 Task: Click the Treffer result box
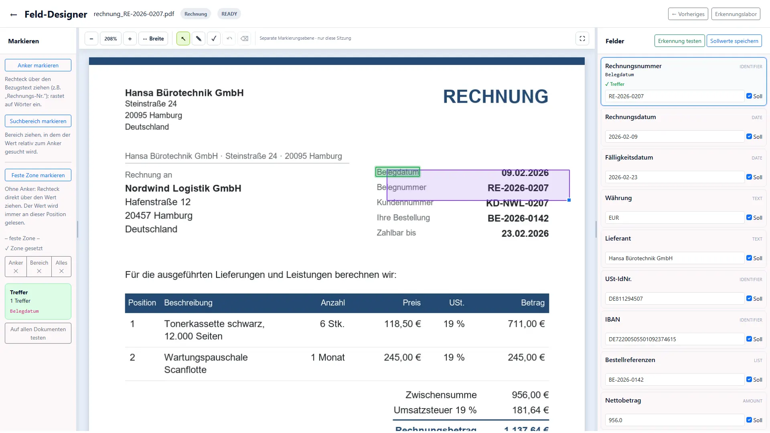[38, 301]
